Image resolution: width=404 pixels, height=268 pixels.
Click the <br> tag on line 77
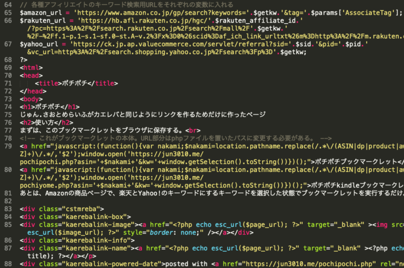pos(193,130)
